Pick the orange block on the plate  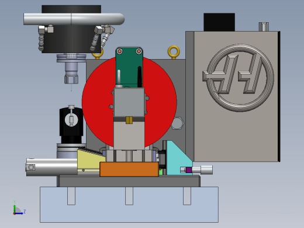pyautogui.click(x=129, y=169)
